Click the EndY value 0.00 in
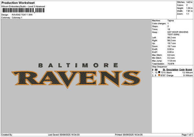The height and width of the screenshot is (137, 194). pyautogui.click(x=171, y=52)
